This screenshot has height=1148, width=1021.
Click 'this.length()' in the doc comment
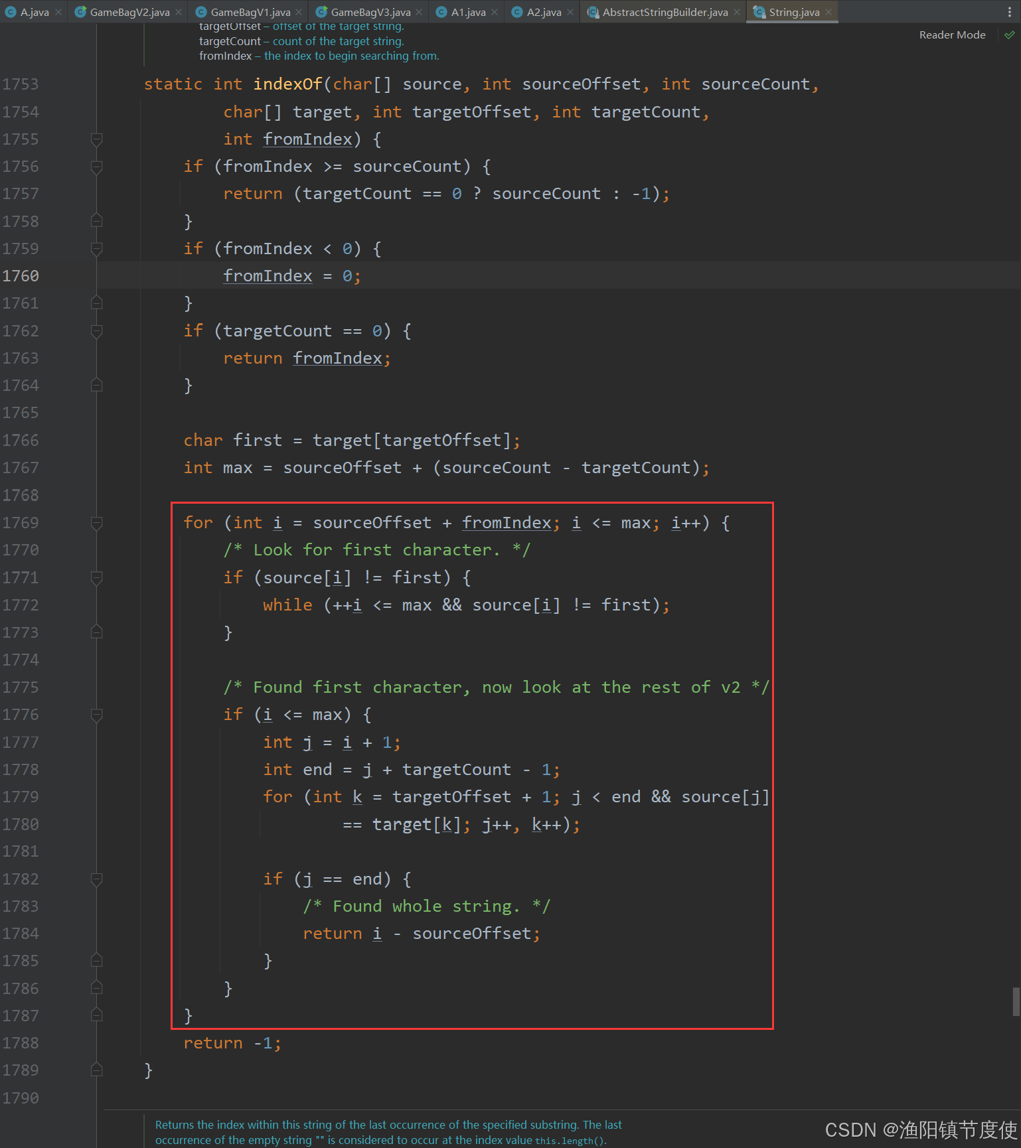click(570, 1141)
